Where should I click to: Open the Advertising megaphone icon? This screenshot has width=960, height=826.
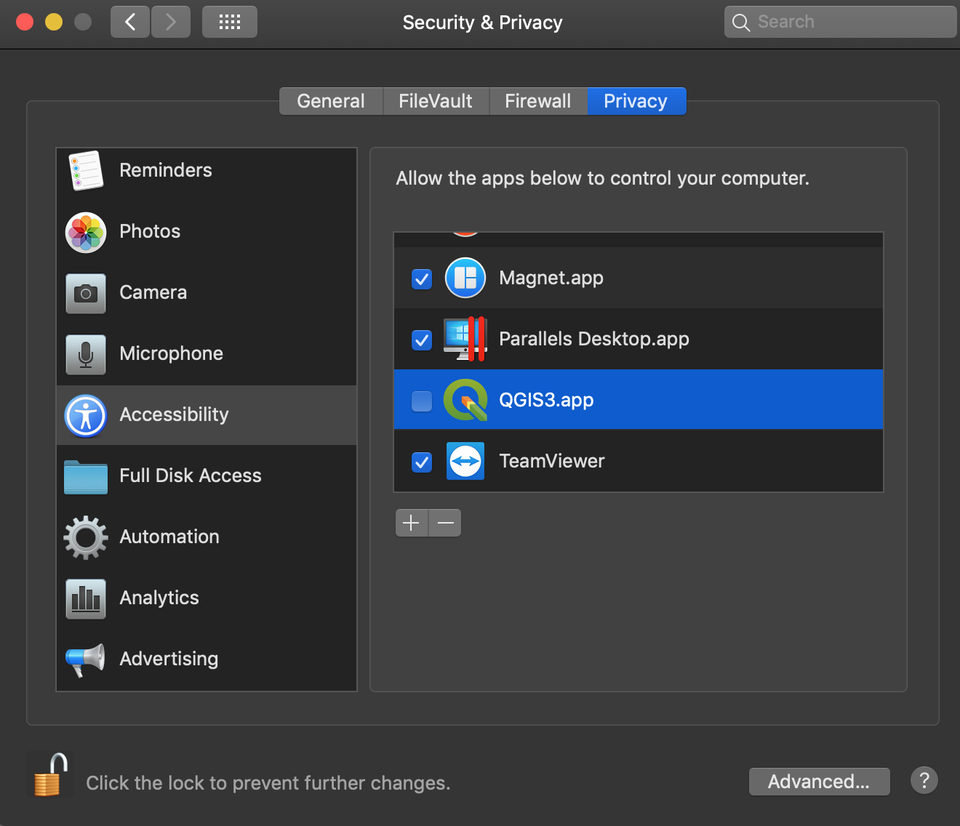(x=85, y=659)
